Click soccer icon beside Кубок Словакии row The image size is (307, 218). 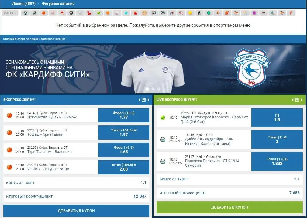click(163, 161)
